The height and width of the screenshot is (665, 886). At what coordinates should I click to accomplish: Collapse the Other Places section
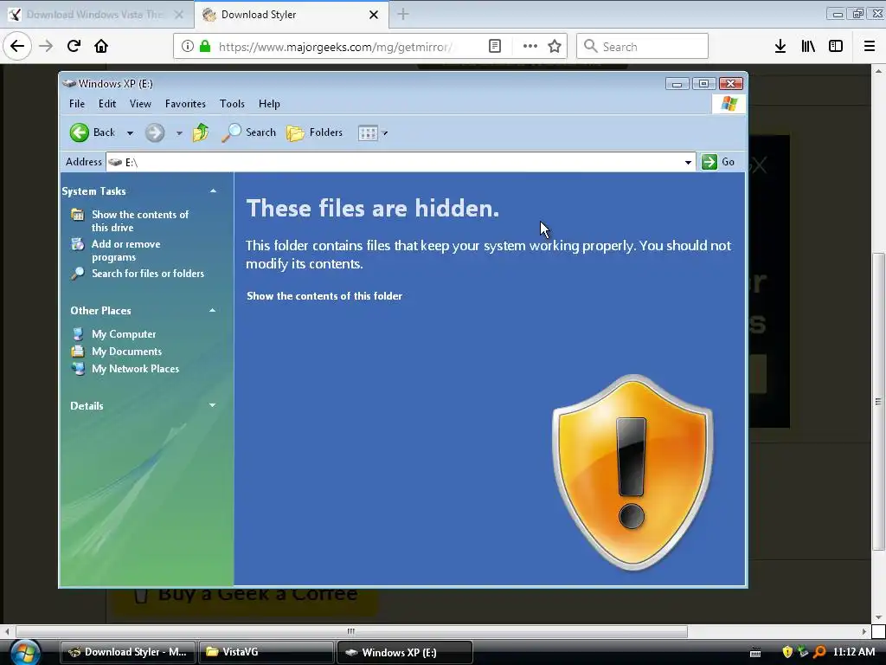point(213,311)
